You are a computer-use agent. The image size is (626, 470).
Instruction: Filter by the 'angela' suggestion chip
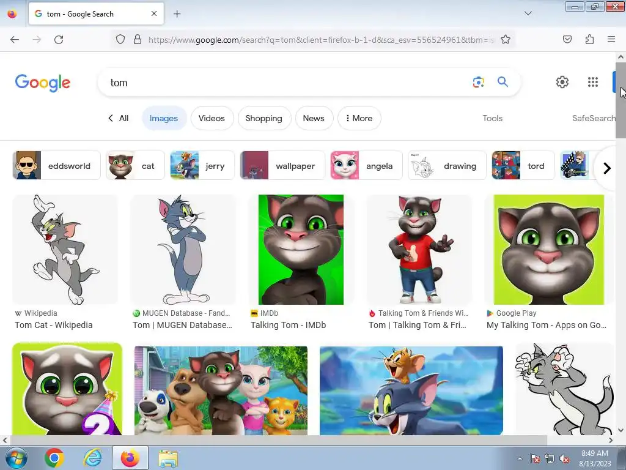366,165
